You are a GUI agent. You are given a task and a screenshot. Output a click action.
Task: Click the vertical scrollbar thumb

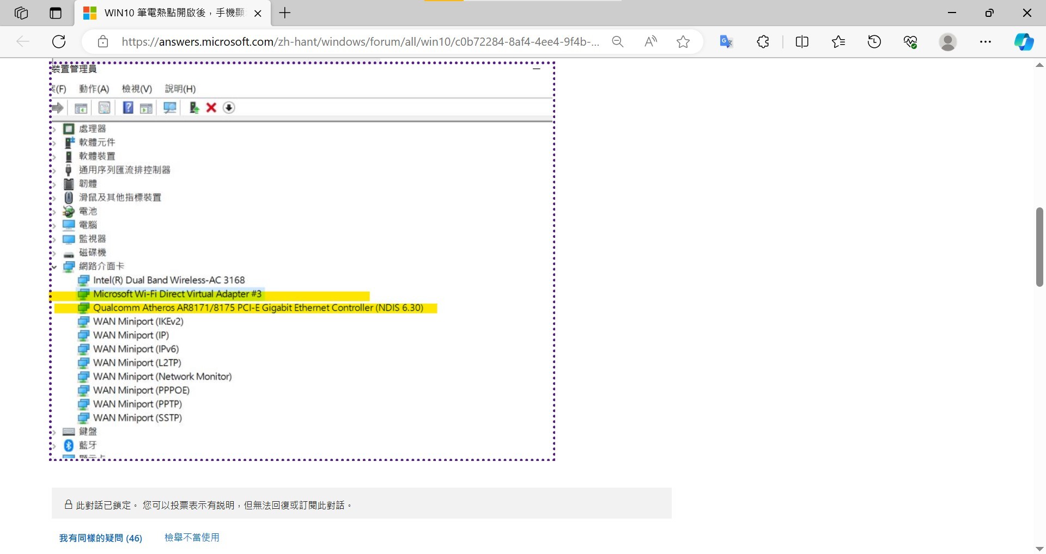point(1039,247)
